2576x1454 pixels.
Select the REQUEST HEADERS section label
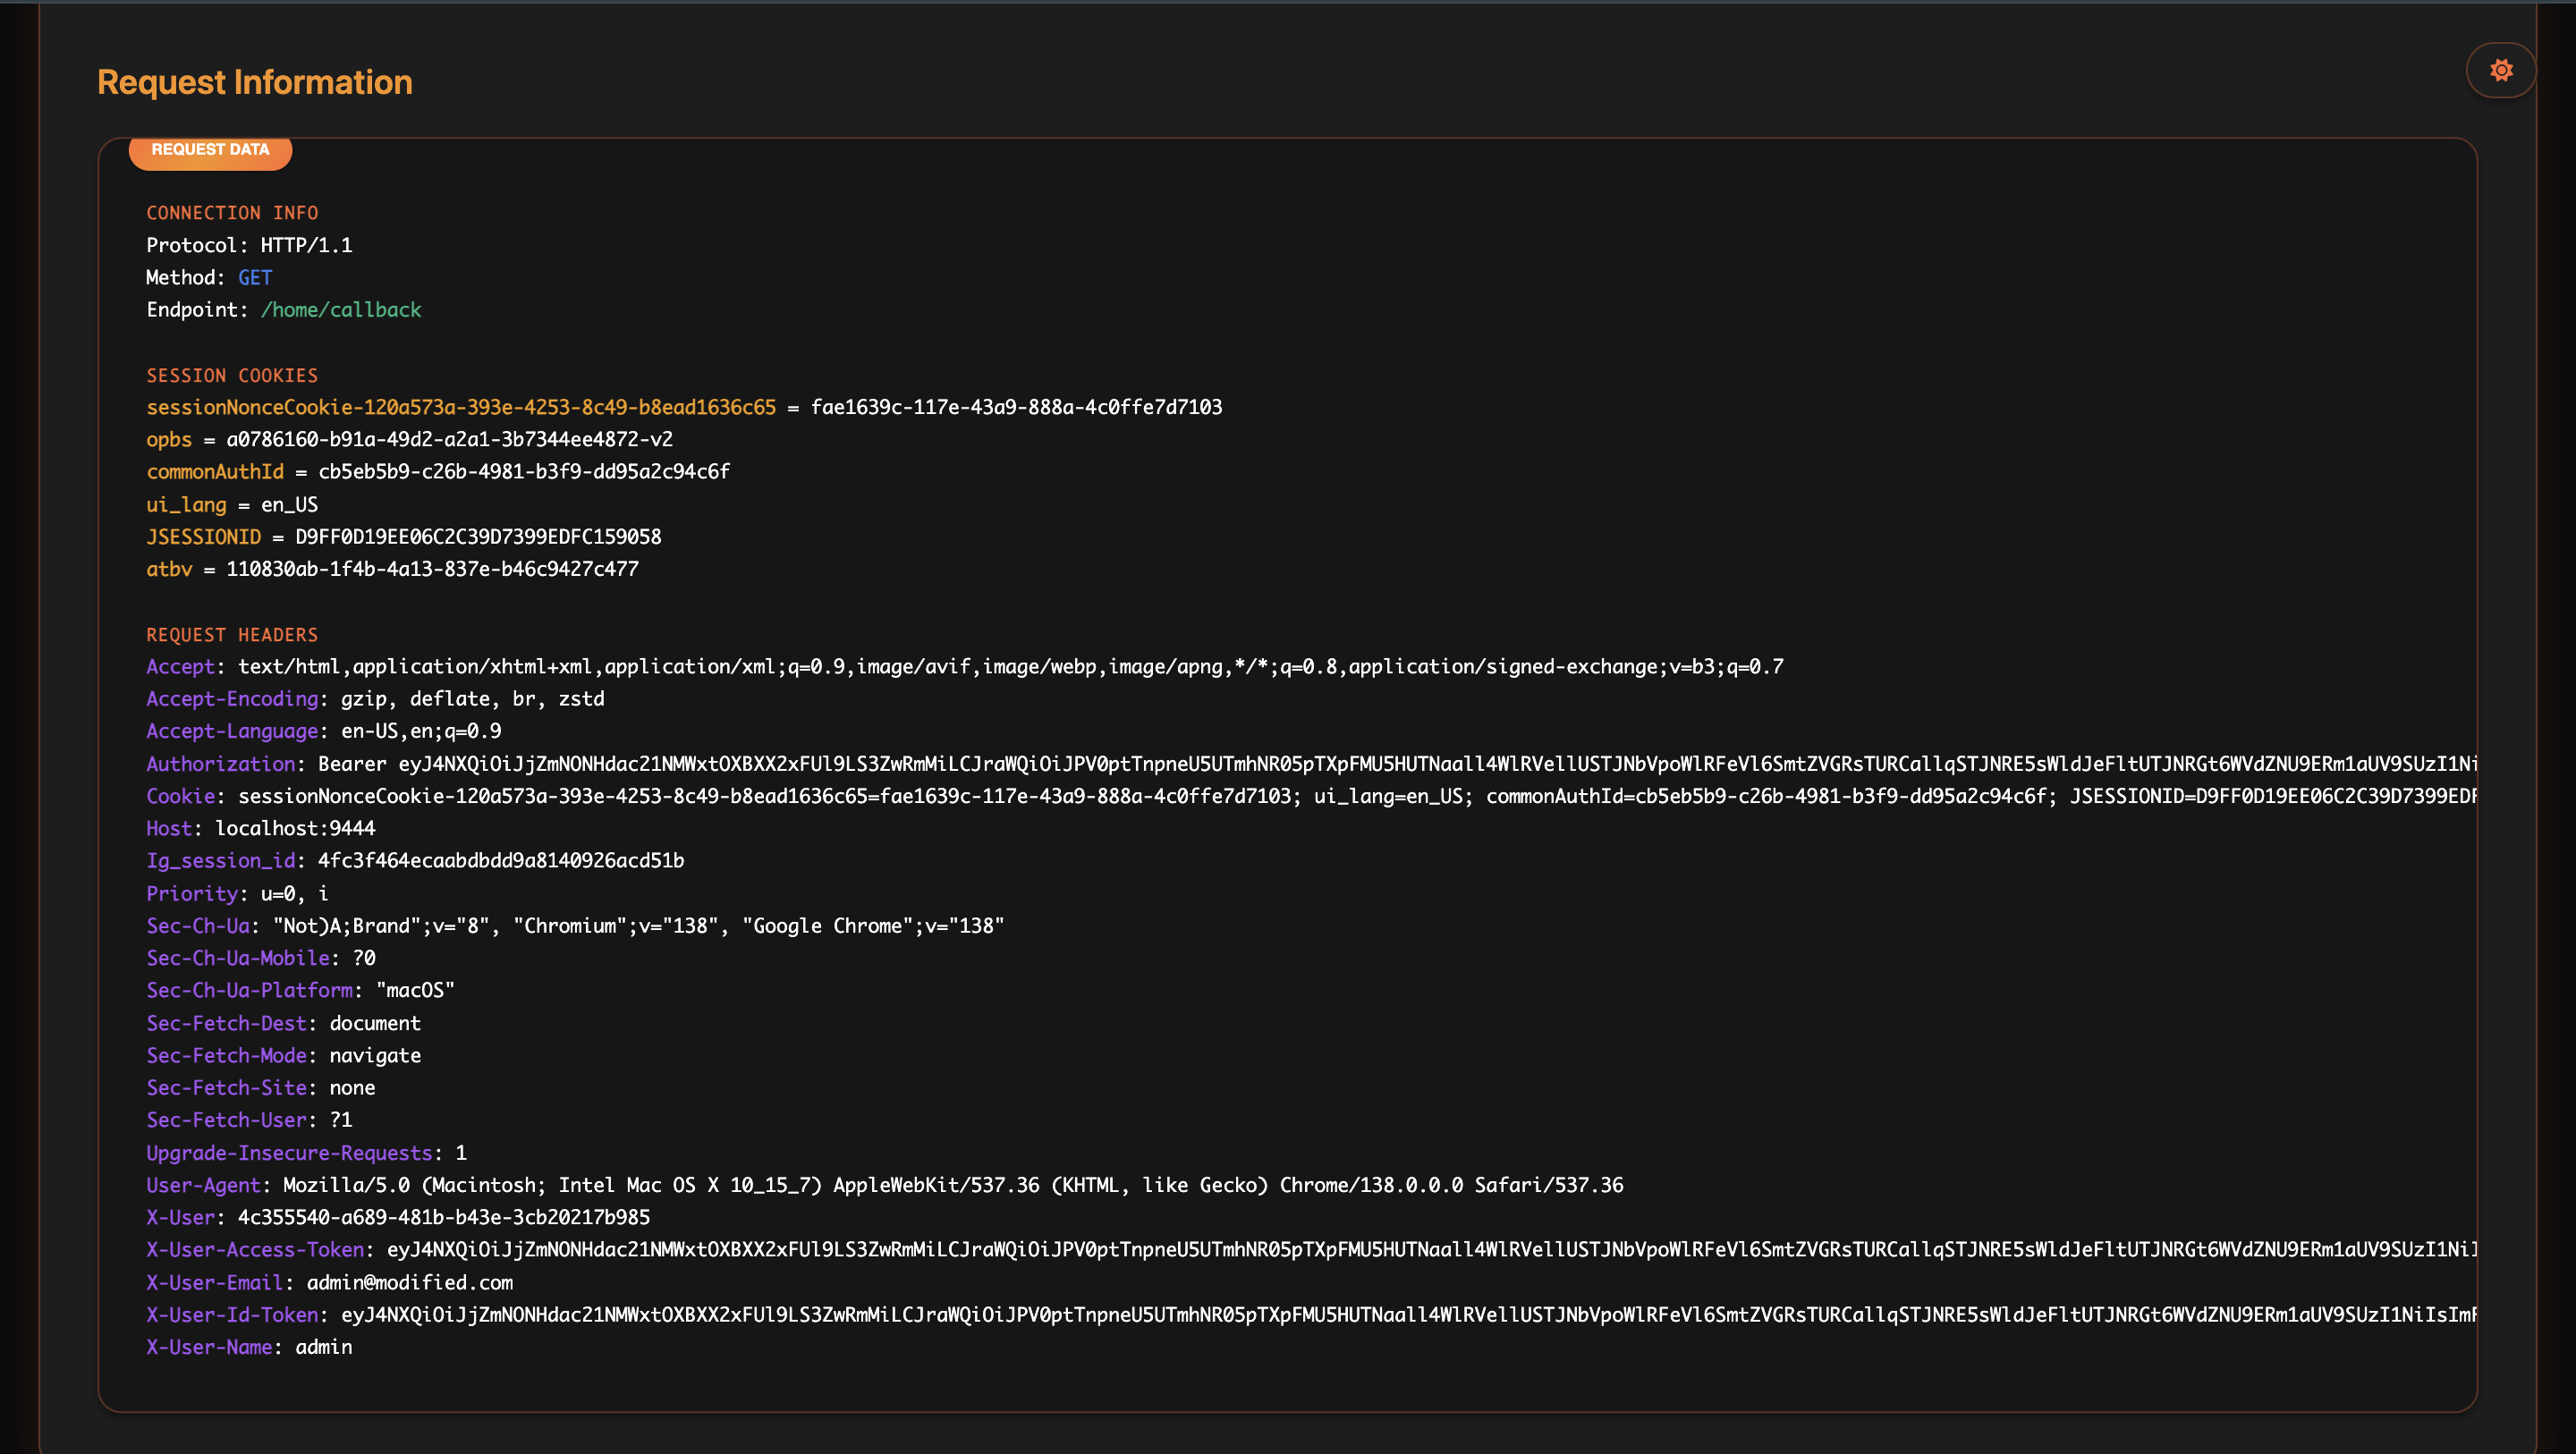[x=232, y=635]
